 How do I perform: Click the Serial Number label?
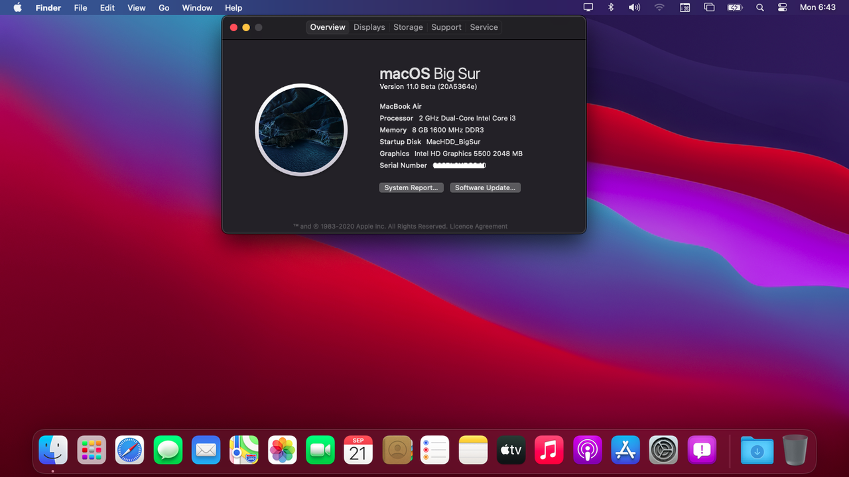pyautogui.click(x=403, y=166)
